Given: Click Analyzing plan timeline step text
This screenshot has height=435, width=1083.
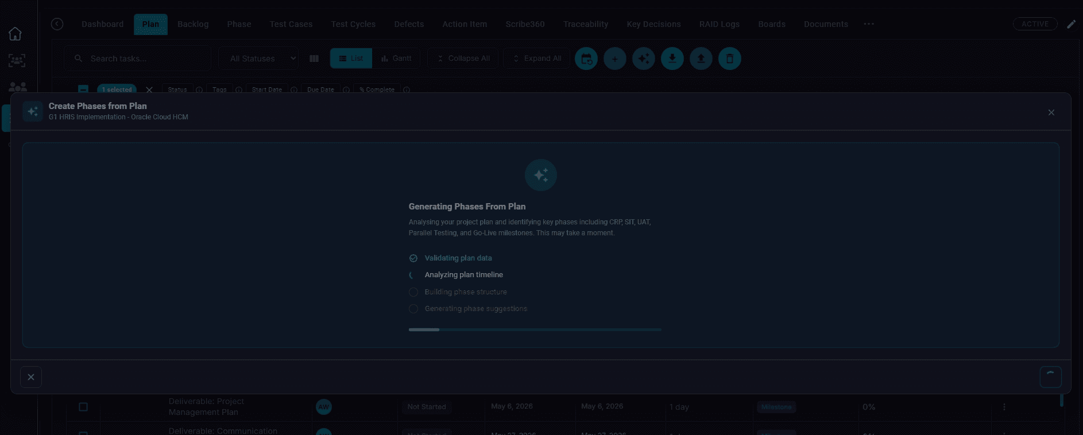Looking at the screenshot, I should [x=464, y=275].
